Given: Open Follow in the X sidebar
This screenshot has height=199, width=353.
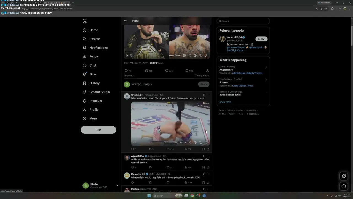Looking at the screenshot, I should click(x=91, y=57).
